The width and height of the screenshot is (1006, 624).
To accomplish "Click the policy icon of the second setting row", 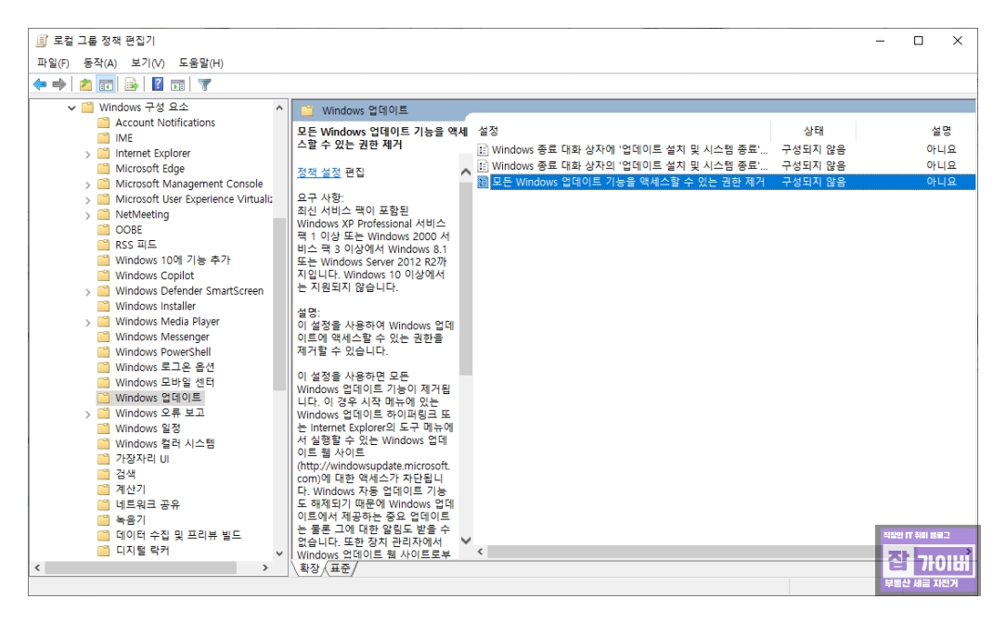I will coord(484,165).
